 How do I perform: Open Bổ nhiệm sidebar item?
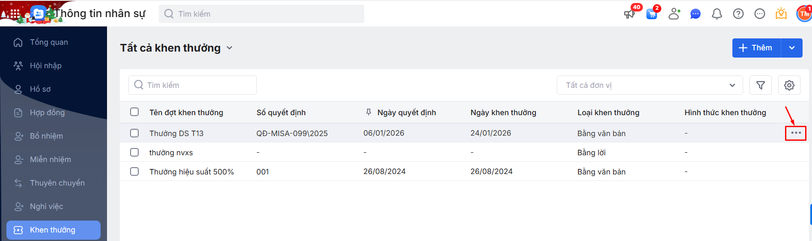46,136
